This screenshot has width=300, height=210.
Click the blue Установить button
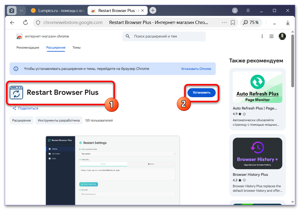pos(202,93)
